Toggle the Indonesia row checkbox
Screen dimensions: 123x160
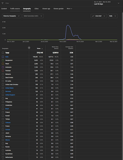3,67
